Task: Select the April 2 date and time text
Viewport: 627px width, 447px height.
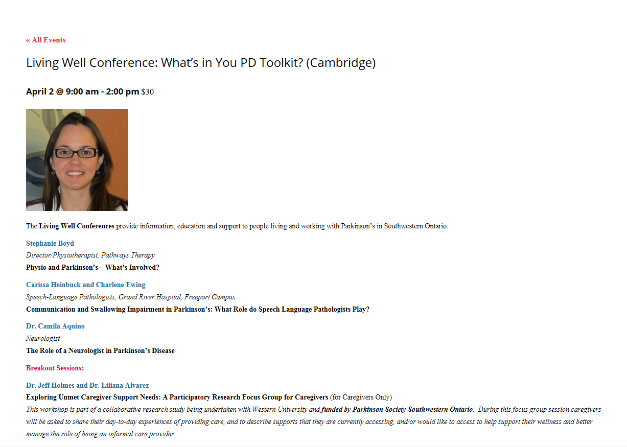Action: coord(82,91)
